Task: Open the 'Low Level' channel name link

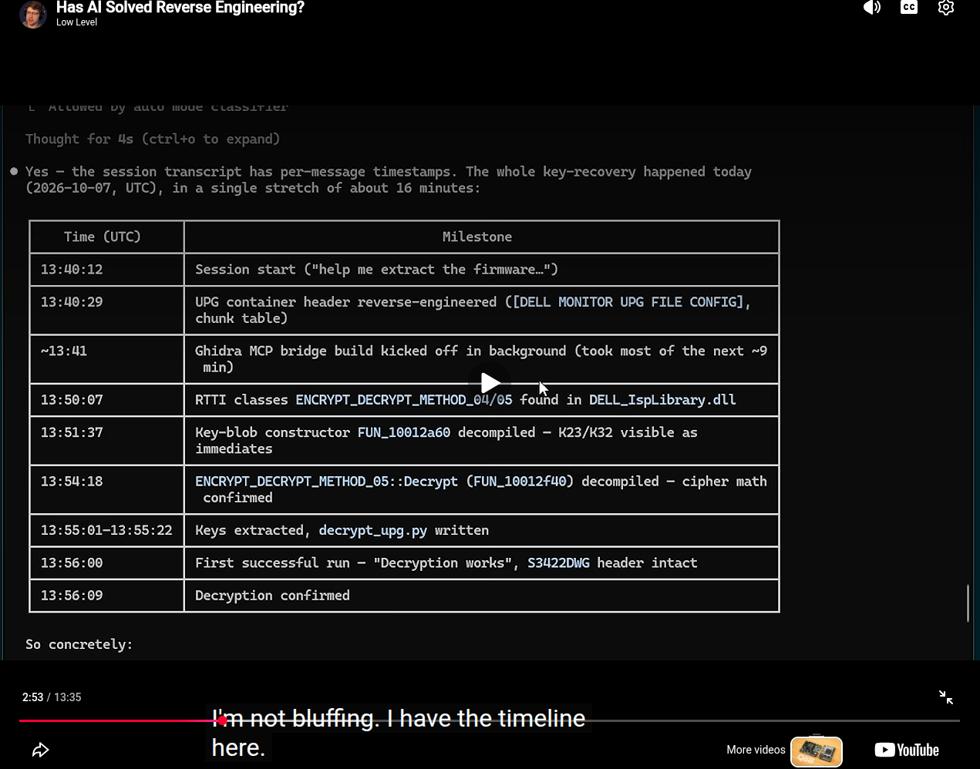Action: coord(76,22)
